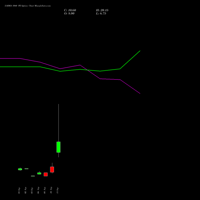Select the small green candle for 01 Sep

20,169
